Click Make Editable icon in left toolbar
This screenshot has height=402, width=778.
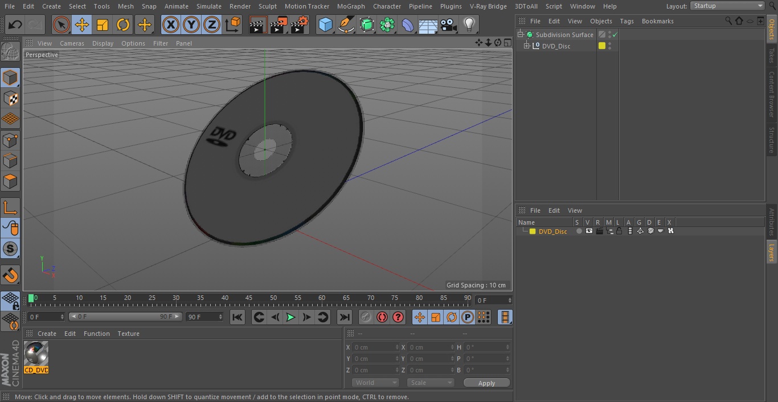click(x=10, y=51)
